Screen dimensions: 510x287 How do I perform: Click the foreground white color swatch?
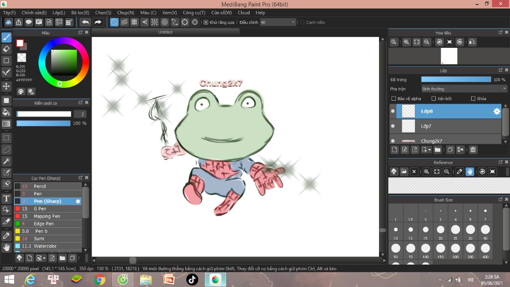click(x=20, y=43)
